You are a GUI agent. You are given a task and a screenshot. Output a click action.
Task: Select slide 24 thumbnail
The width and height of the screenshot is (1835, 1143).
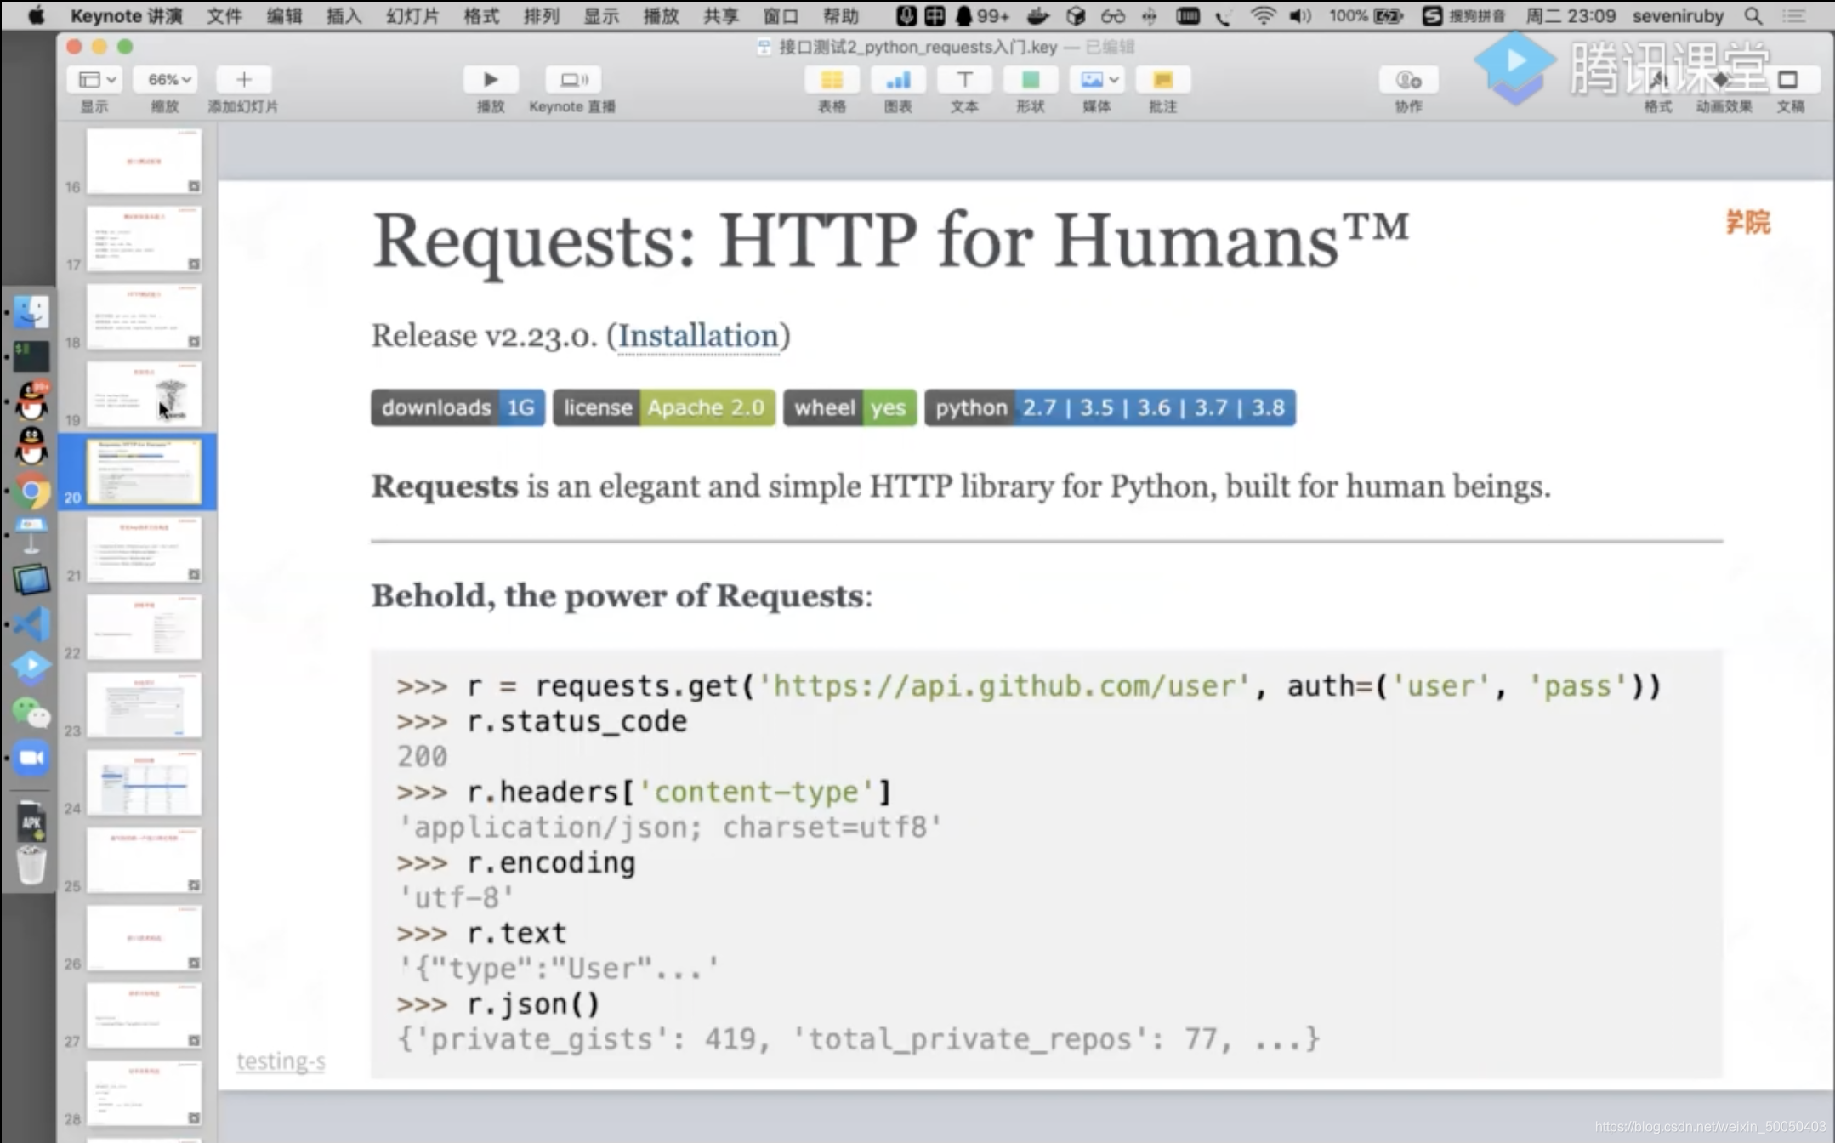144,782
